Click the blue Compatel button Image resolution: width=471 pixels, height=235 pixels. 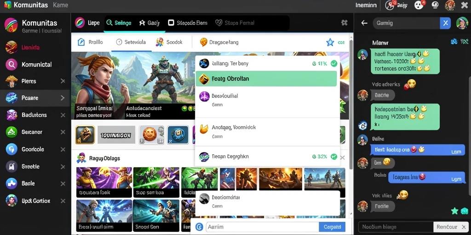coord(332,227)
